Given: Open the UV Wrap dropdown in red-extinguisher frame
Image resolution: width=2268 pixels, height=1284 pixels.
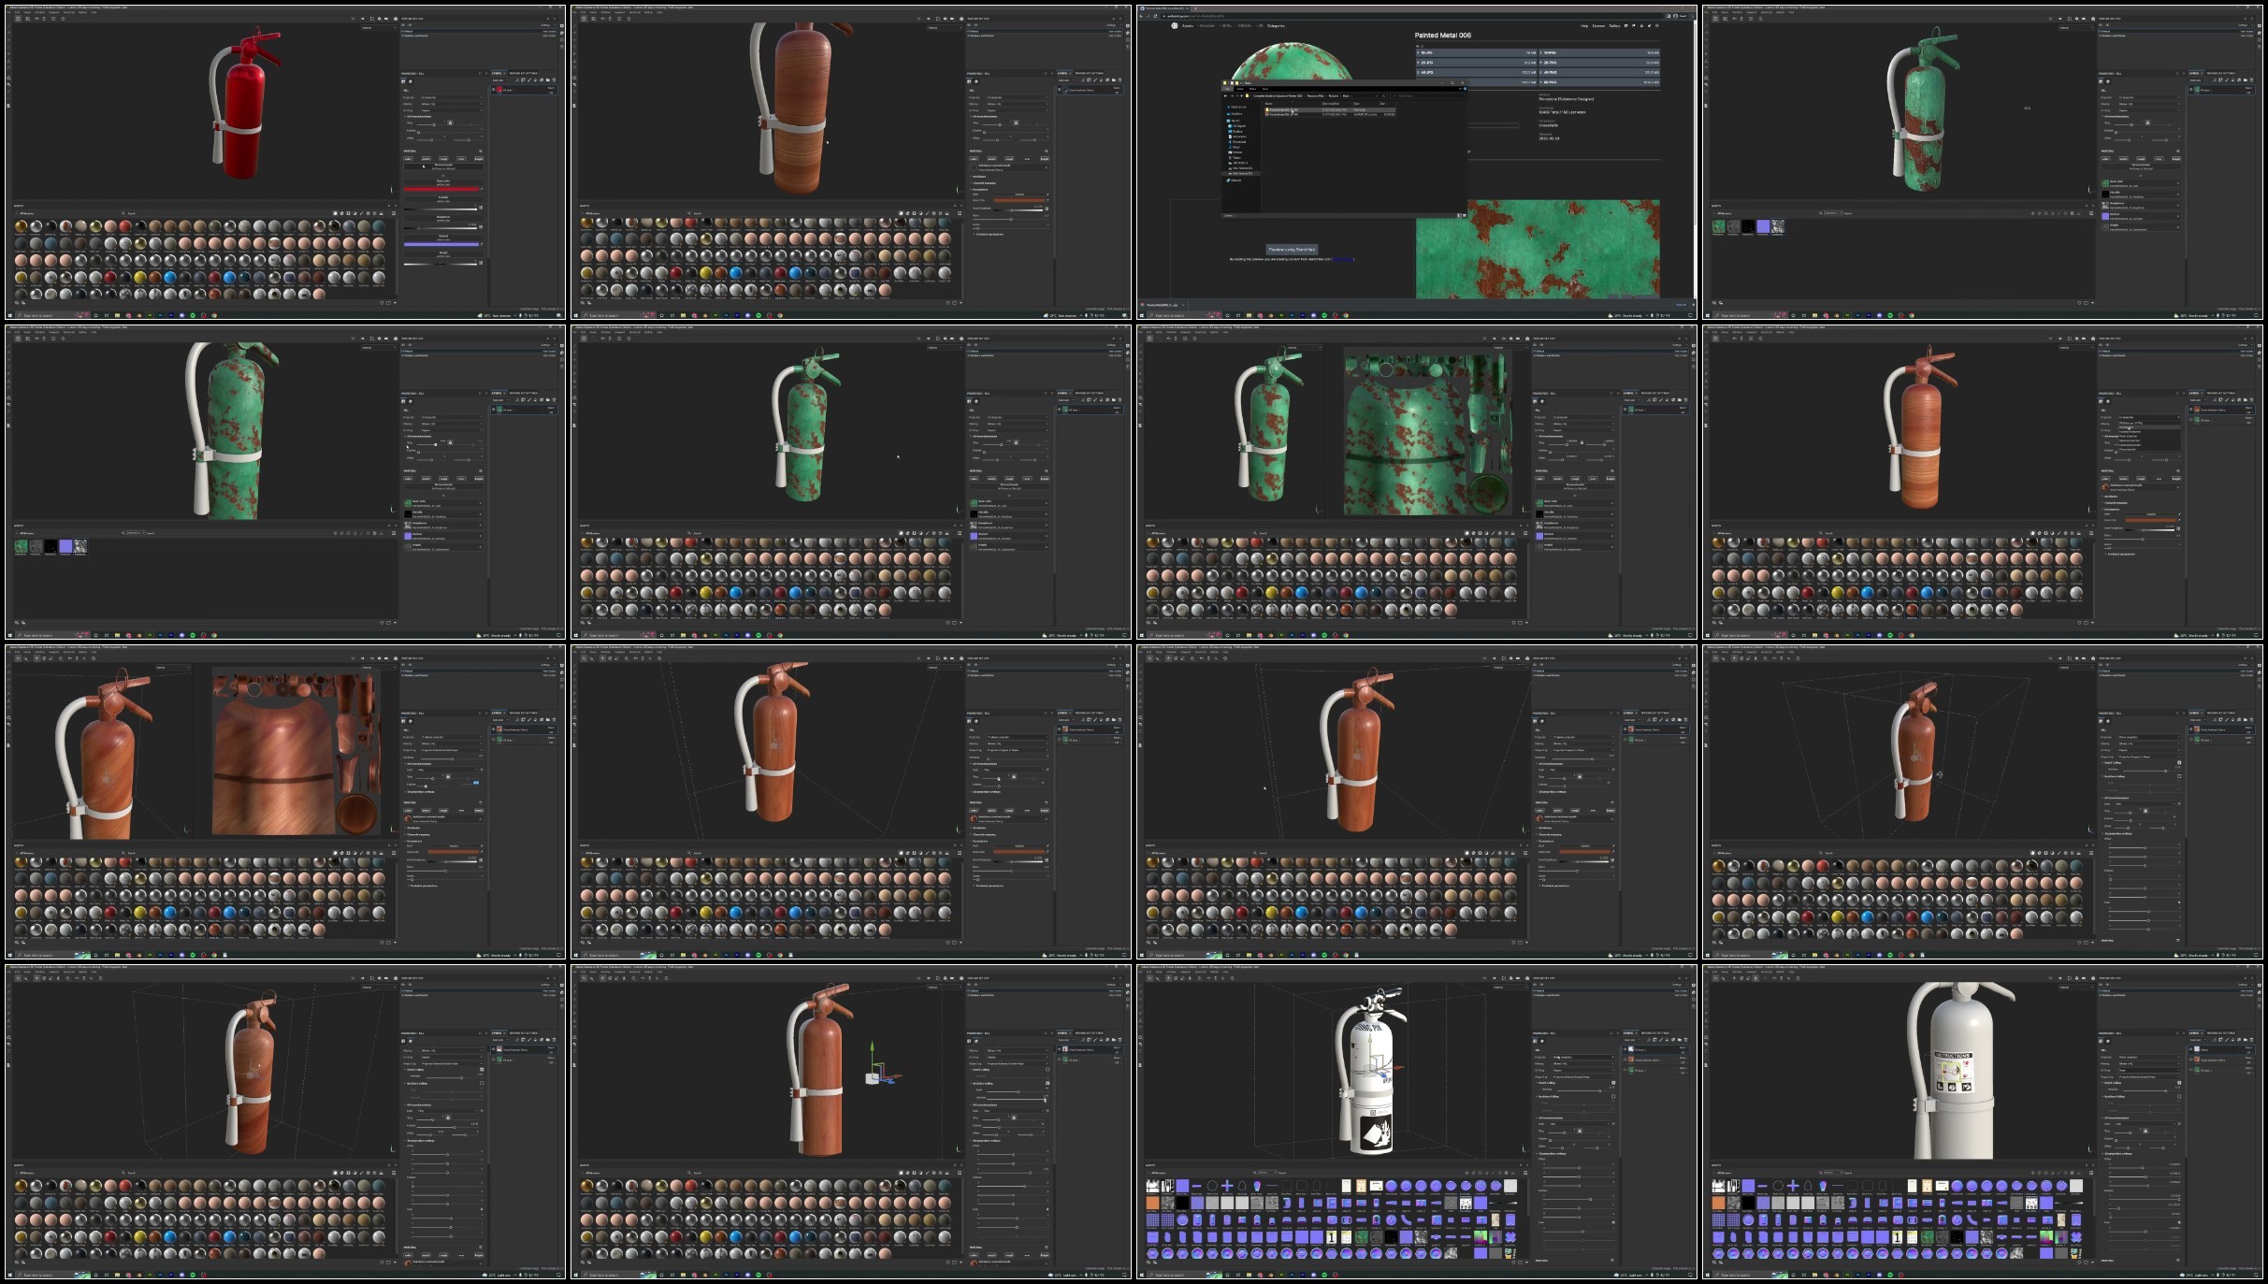Looking at the screenshot, I should coord(452,110).
